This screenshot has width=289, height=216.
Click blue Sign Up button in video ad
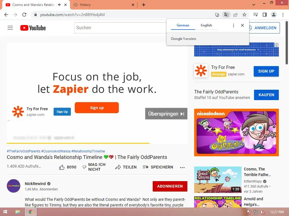(62, 112)
